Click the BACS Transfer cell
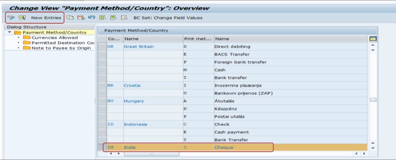This screenshot has width=396, height=160. [290, 54]
